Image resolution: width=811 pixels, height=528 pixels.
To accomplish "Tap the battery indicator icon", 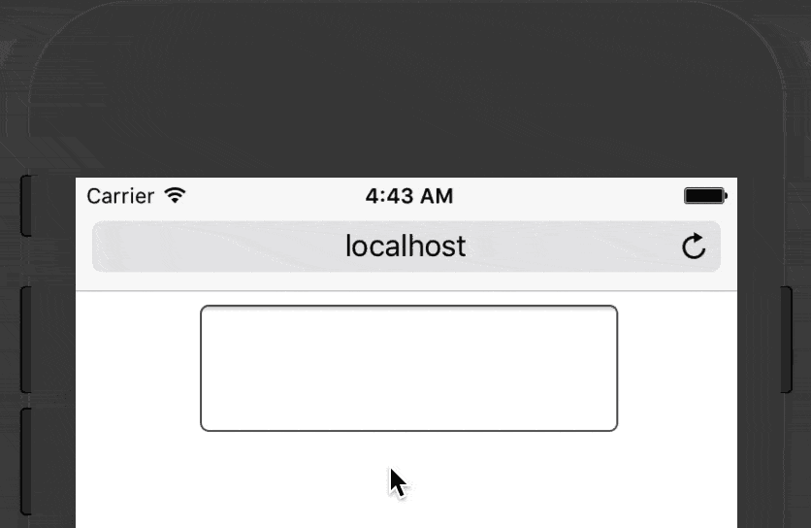I will pos(705,196).
